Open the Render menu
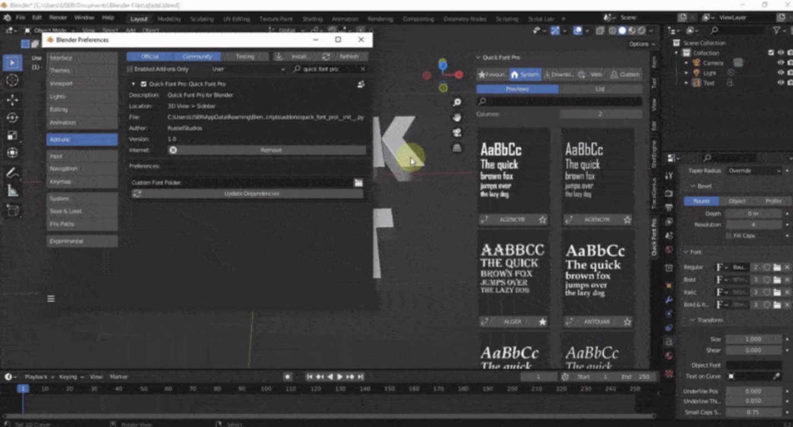The image size is (793, 427). click(x=58, y=18)
